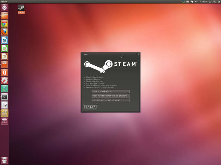The width and height of the screenshot is (221, 165).
Task: Close the Steam dialog window
Action: tap(138, 54)
